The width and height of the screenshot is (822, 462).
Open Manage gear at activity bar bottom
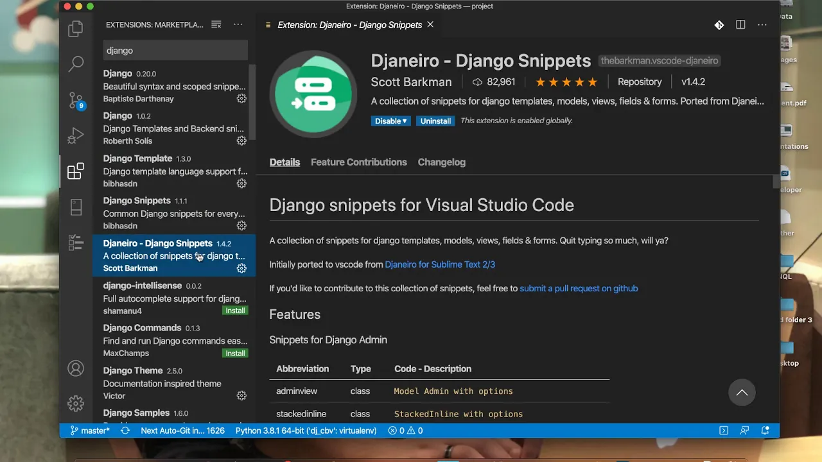click(76, 403)
